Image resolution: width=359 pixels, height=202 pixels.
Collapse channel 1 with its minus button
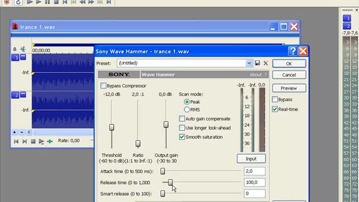click(x=23, y=57)
